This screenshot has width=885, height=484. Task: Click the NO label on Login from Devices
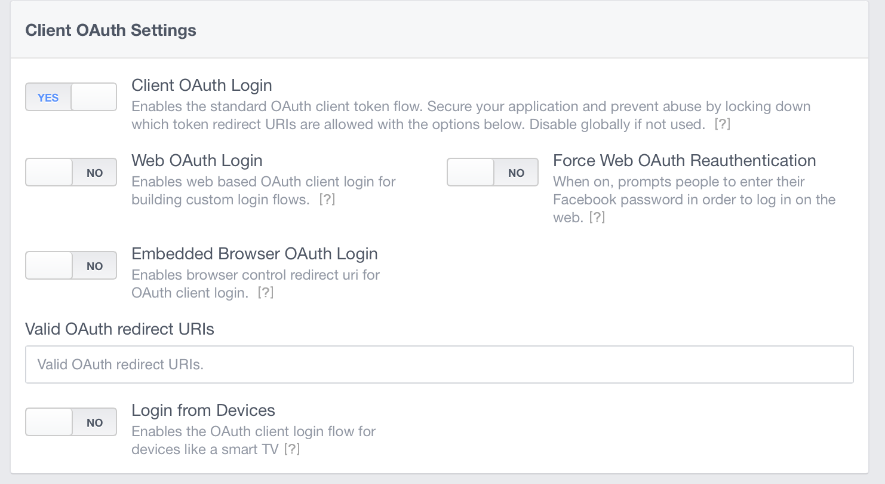(94, 422)
